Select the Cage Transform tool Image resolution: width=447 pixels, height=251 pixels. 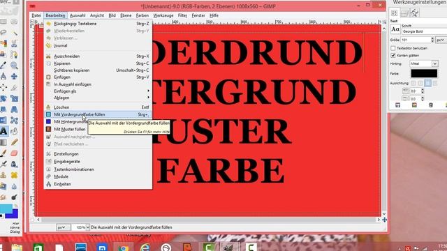[14, 121]
